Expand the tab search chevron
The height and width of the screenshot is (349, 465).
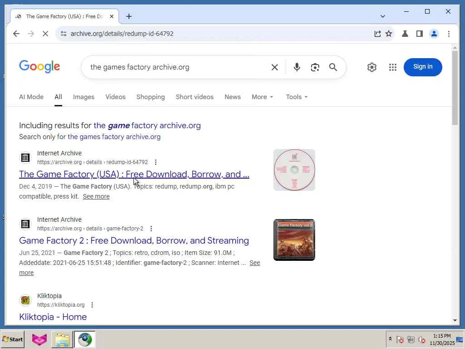(x=382, y=16)
